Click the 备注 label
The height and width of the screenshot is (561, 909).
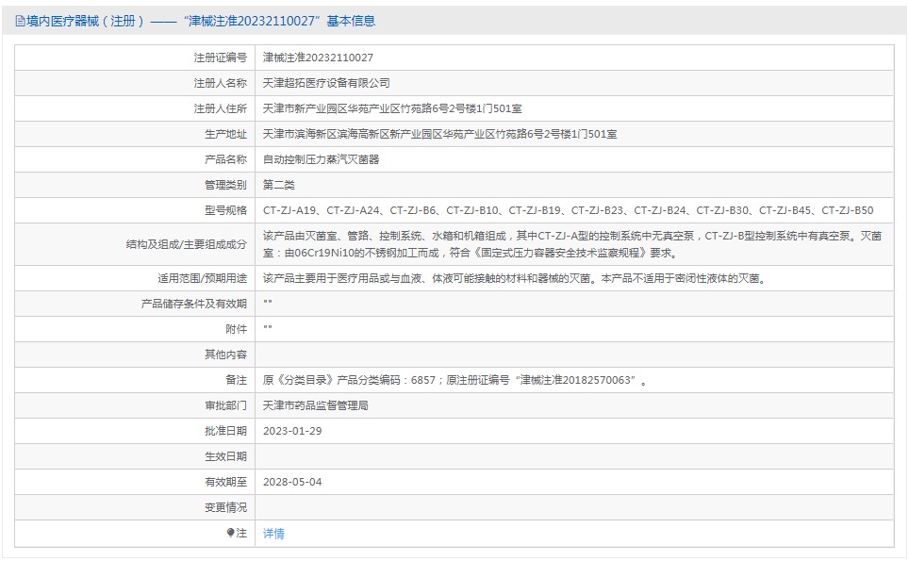237,380
